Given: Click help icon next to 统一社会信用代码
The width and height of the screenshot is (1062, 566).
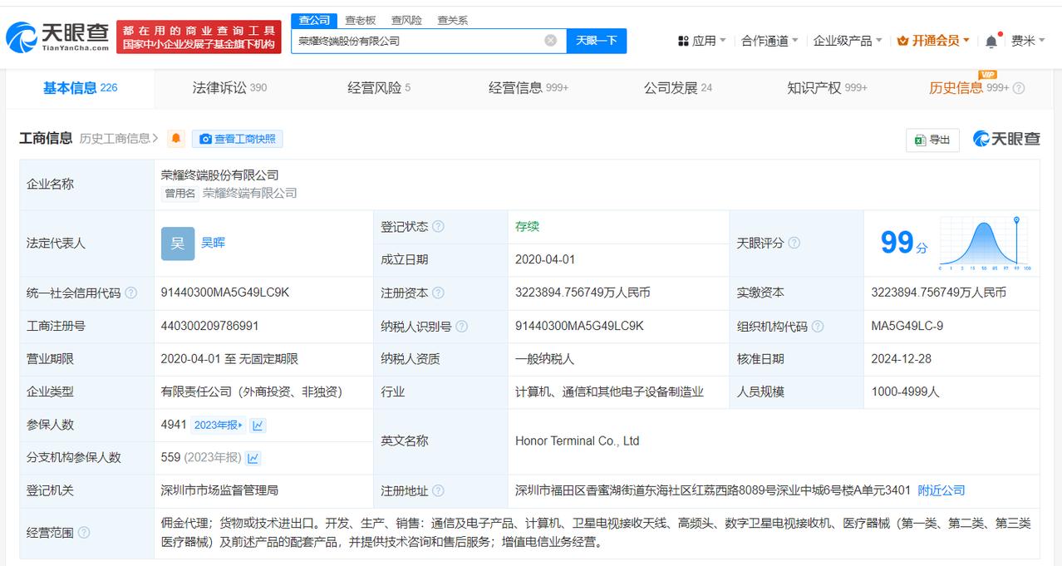Looking at the screenshot, I should pyautogui.click(x=130, y=293).
